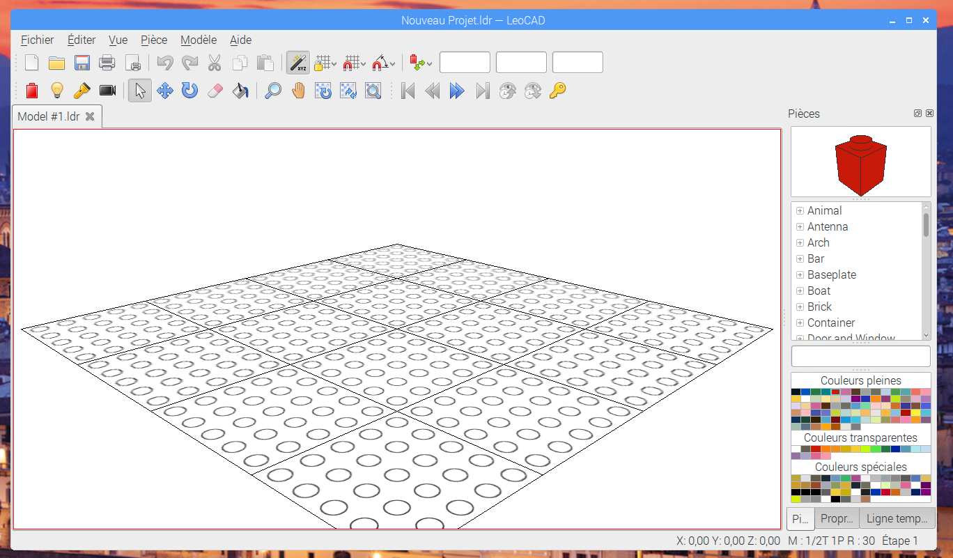The image size is (953, 558).
Task: Select the Container category row
Action: pyautogui.click(x=857, y=323)
